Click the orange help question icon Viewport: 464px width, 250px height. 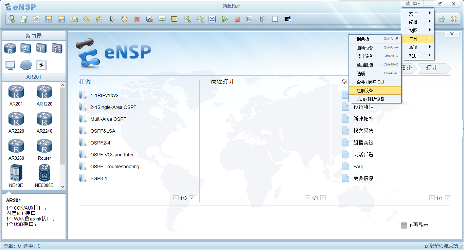(454, 19)
